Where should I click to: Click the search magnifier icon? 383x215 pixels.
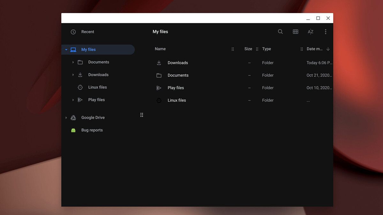click(x=280, y=32)
